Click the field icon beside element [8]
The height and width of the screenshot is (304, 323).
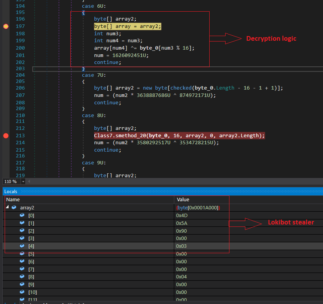(22, 276)
